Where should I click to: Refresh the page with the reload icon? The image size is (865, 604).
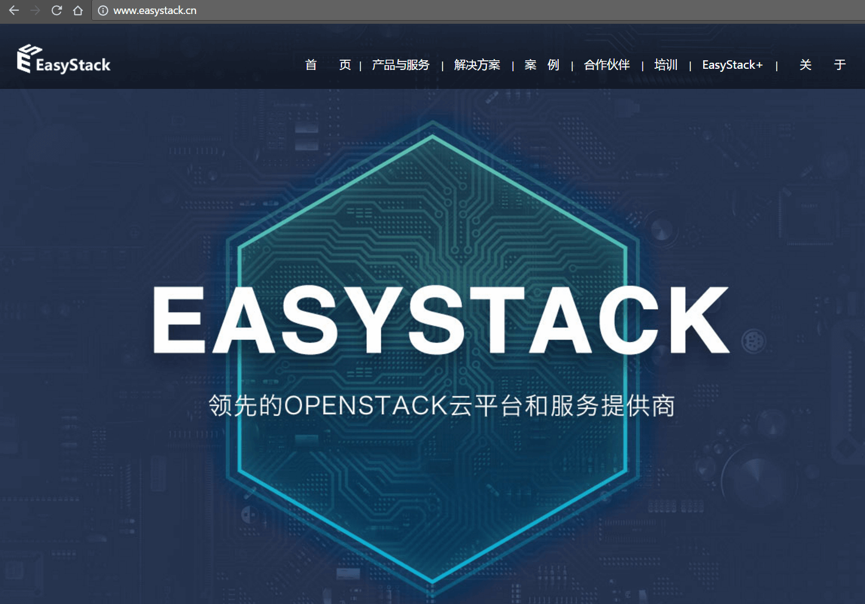coord(57,10)
